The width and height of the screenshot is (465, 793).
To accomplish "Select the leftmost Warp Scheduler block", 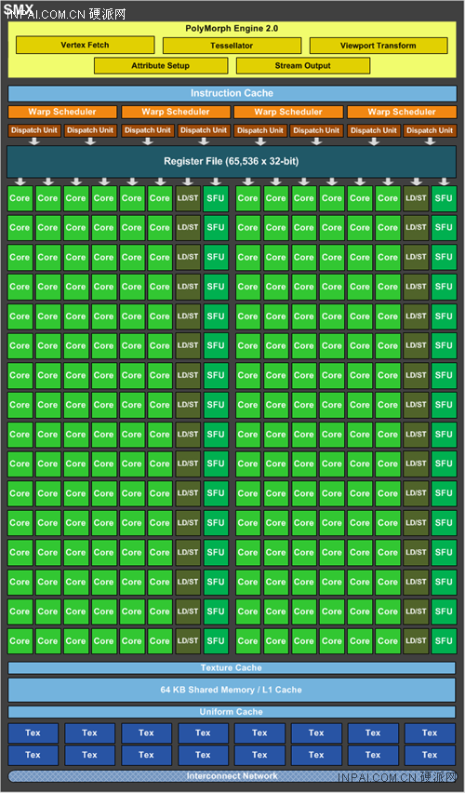I will click(x=62, y=112).
